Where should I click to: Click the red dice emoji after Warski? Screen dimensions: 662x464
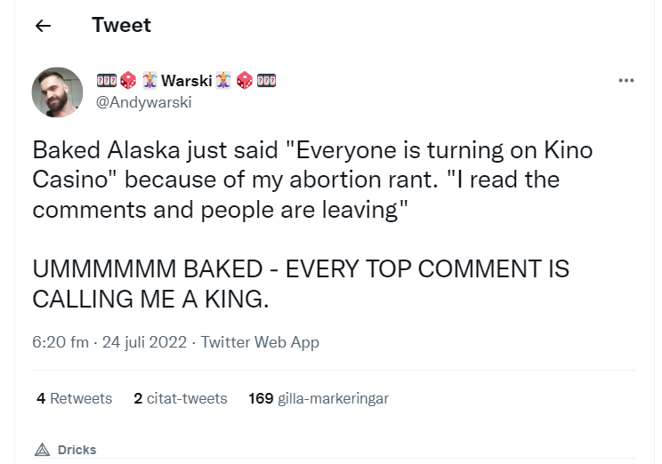(x=245, y=81)
